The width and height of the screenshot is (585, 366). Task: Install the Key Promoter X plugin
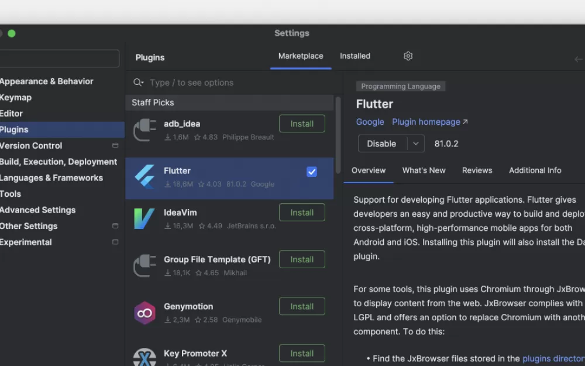(302, 353)
